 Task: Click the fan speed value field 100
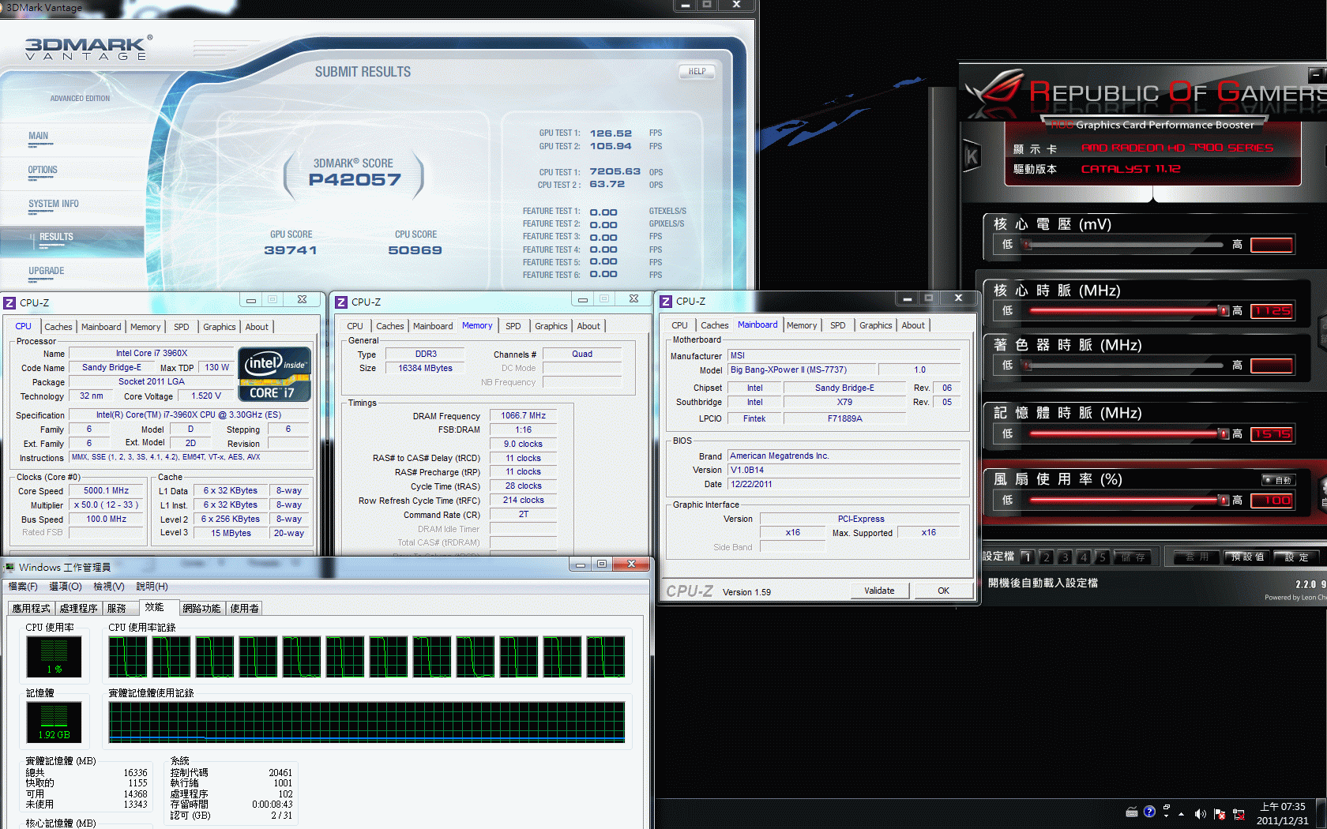tap(1272, 501)
